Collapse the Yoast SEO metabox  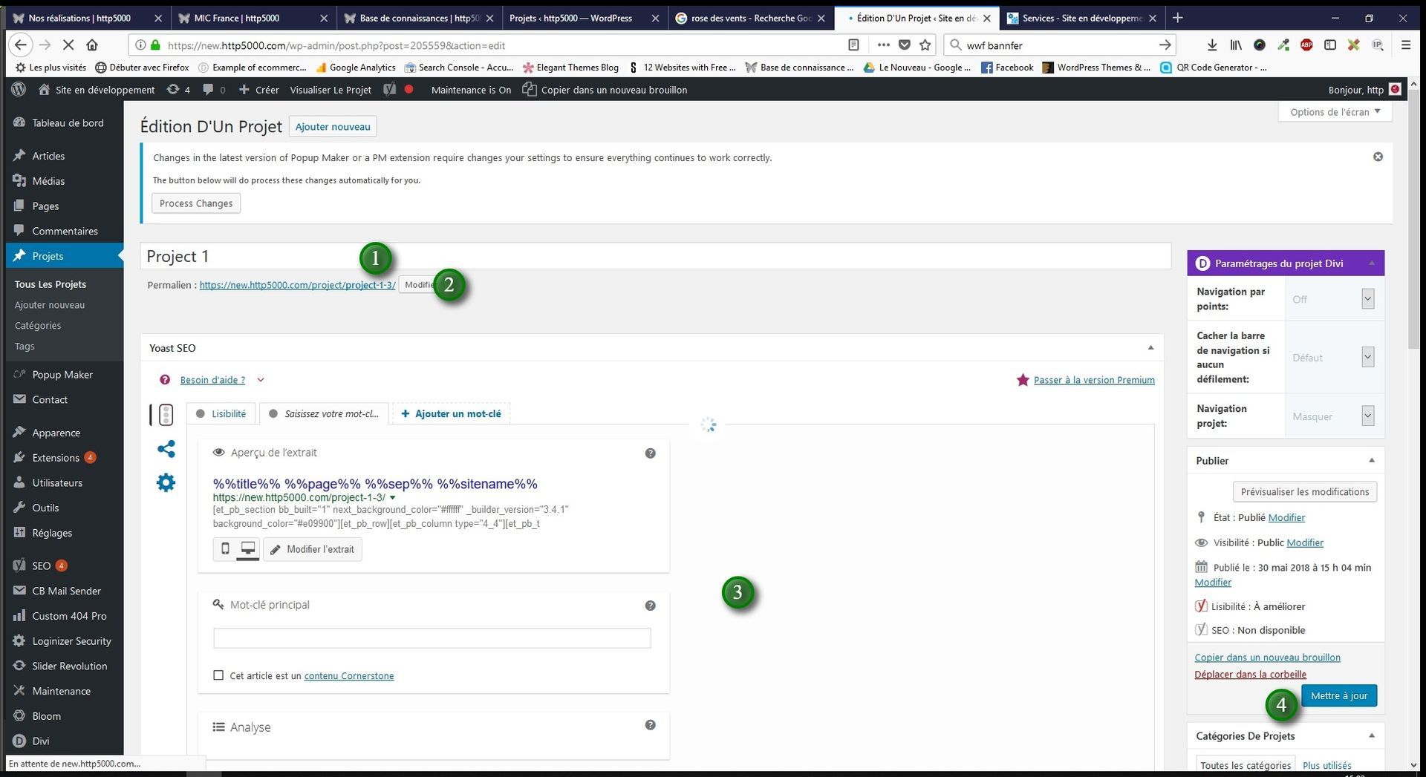tap(1150, 348)
